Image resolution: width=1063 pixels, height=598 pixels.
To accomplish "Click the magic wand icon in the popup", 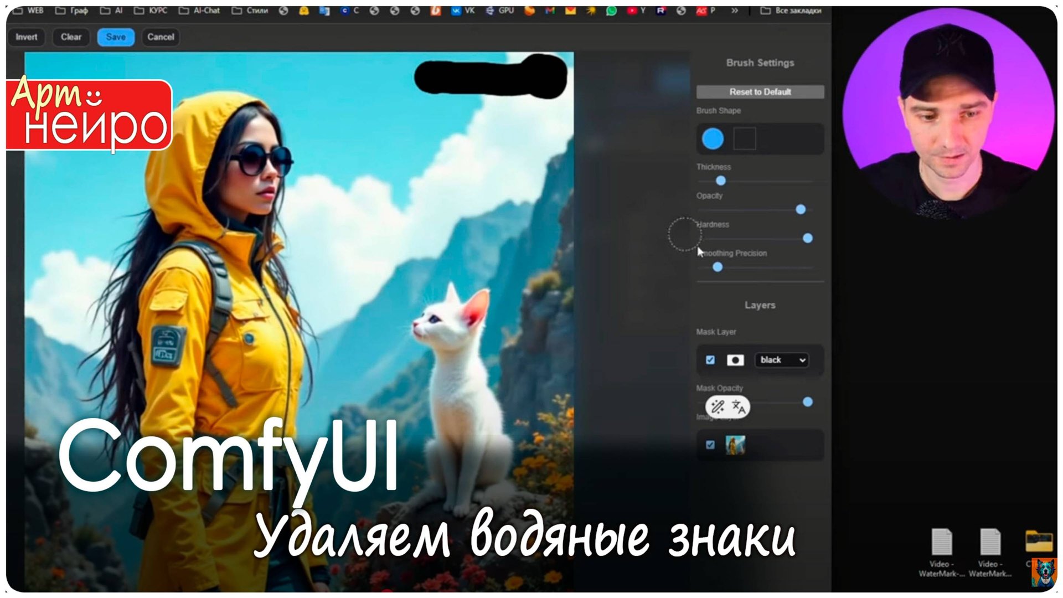I will [x=718, y=407].
